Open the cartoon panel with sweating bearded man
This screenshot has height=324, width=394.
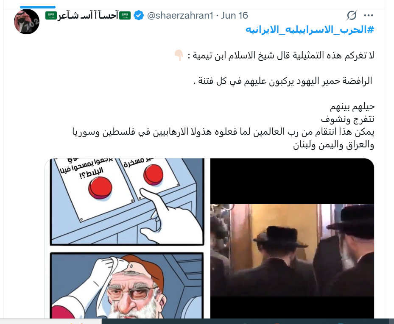pyautogui.click(x=127, y=285)
